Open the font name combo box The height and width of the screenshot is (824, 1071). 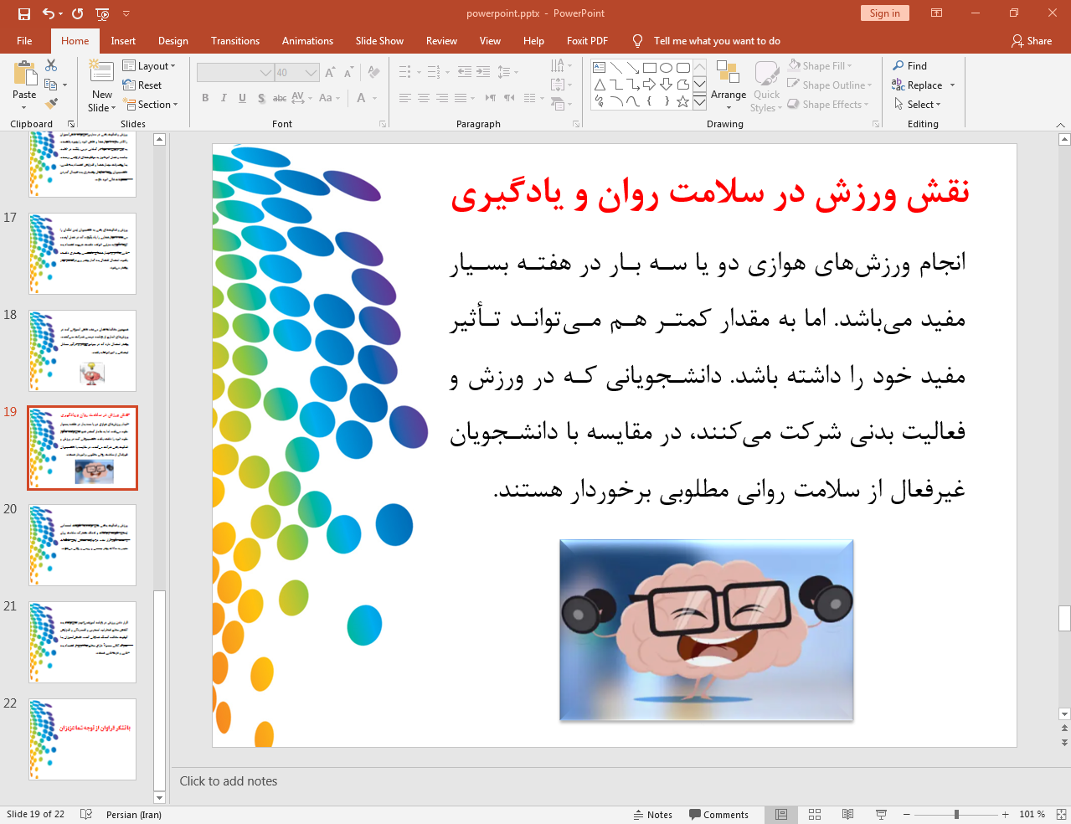tap(235, 73)
